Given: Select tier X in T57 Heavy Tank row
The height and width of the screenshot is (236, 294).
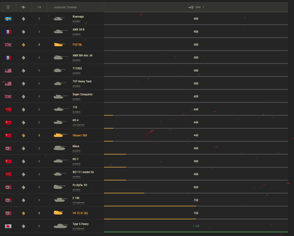Looking at the screenshot, I should [x=39, y=84].
